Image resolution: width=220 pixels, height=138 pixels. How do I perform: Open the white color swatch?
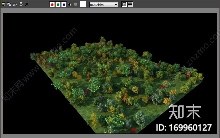83,4
